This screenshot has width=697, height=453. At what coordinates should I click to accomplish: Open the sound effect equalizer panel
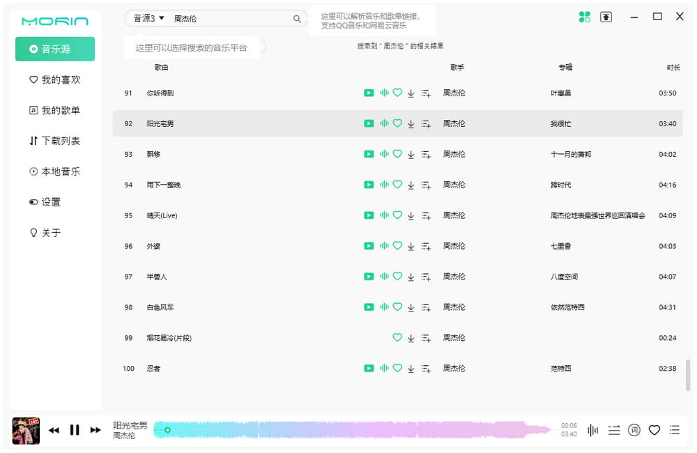(593, 430)
